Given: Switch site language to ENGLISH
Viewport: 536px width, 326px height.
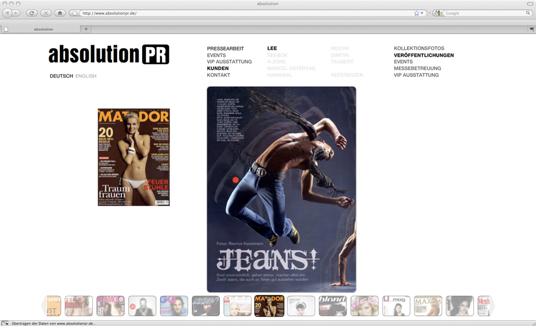Looking at the screenshot, I should 86,76.
